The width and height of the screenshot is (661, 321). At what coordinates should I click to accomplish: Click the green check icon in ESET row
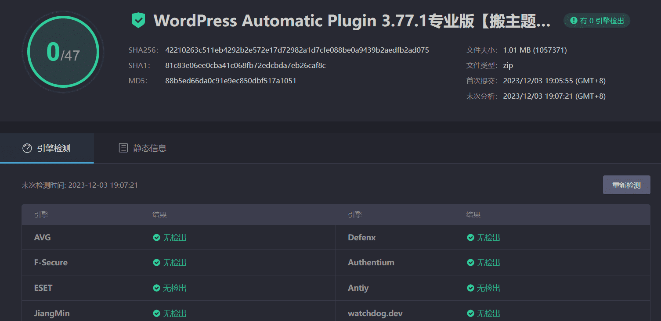coord(156,288)
